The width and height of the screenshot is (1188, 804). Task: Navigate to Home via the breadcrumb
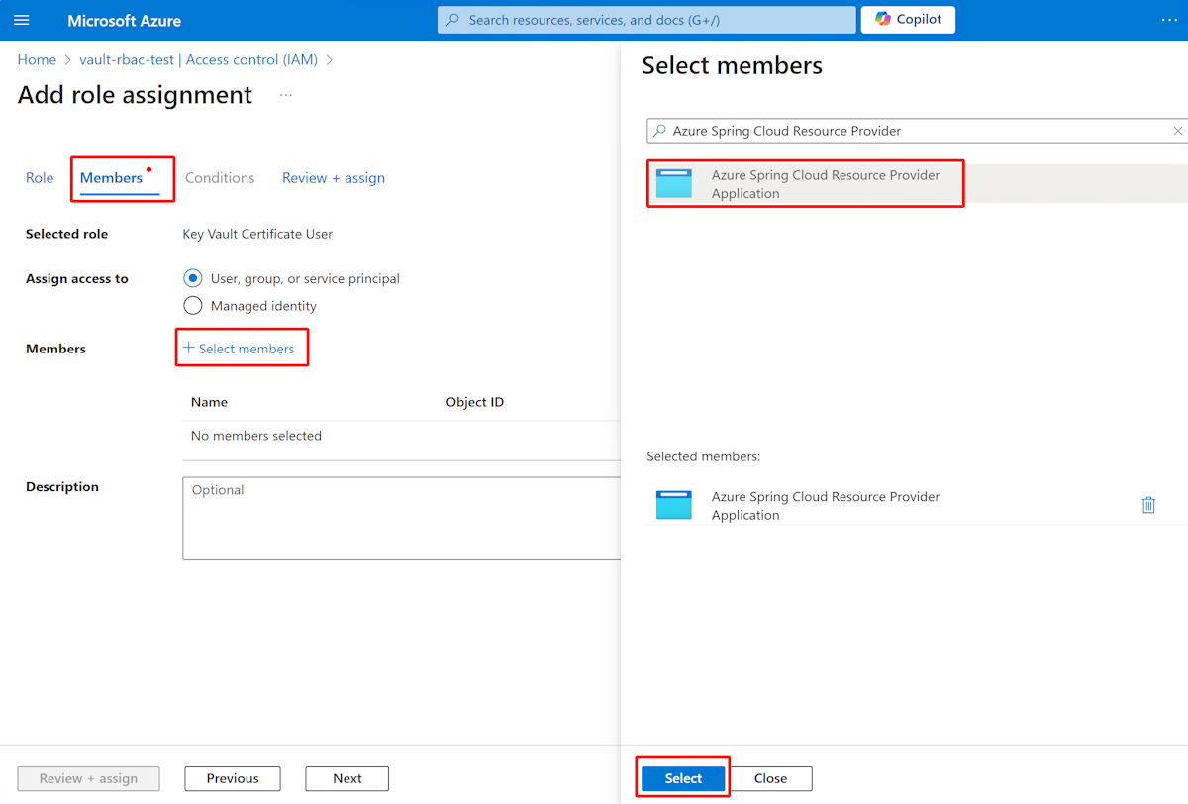click(x=37, y=59)
